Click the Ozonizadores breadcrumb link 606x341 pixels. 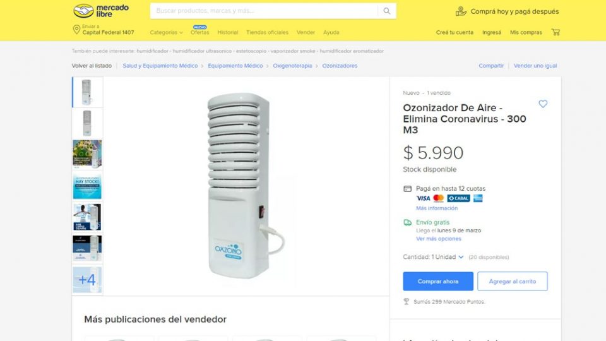(340, 66)
